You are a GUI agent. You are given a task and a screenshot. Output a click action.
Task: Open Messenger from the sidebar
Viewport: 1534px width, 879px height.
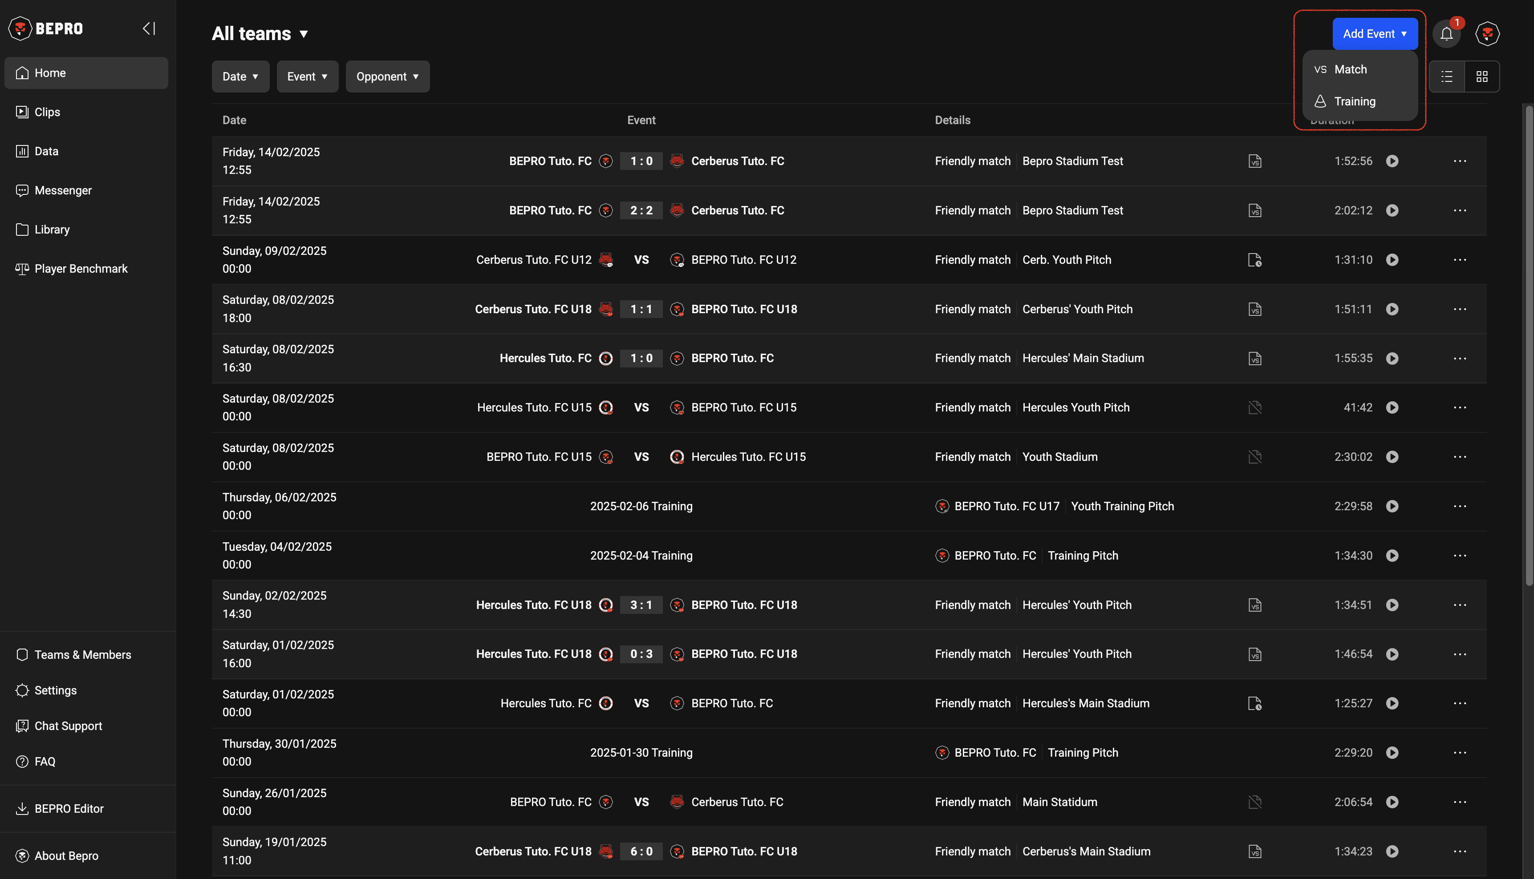click(63, 190)
